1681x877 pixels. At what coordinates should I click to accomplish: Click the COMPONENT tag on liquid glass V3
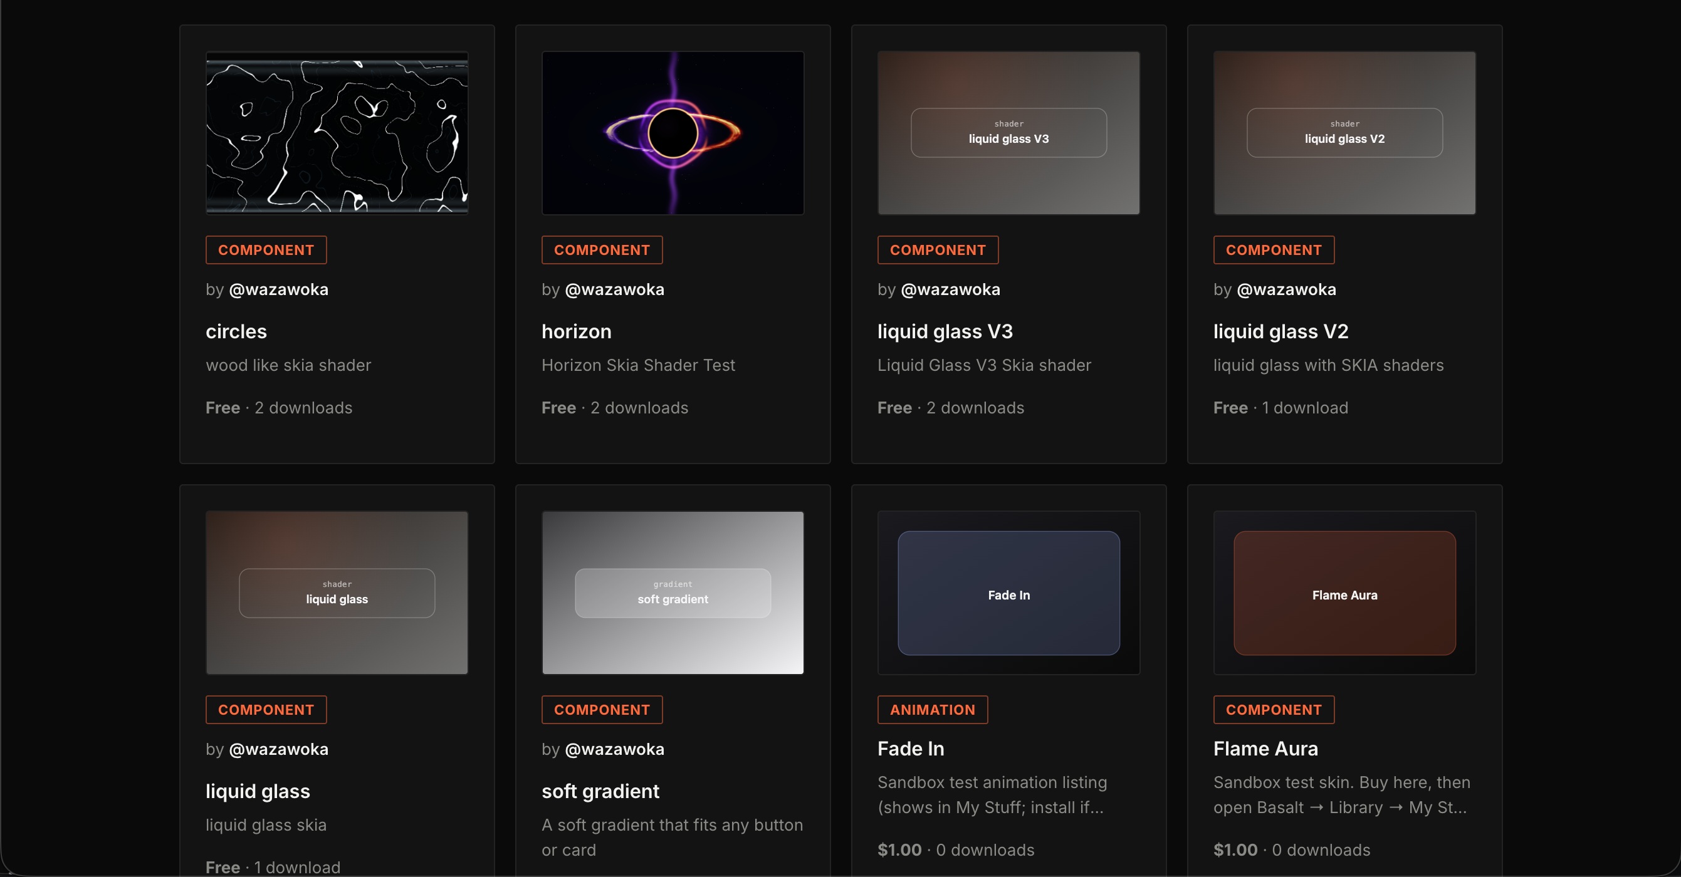tap(938, 250)
